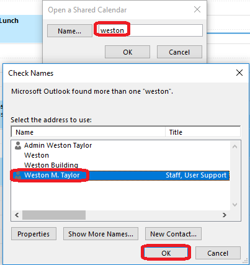Choose Weston Building from the list
This screenshot has height=265, width=250.
point(121,165)
